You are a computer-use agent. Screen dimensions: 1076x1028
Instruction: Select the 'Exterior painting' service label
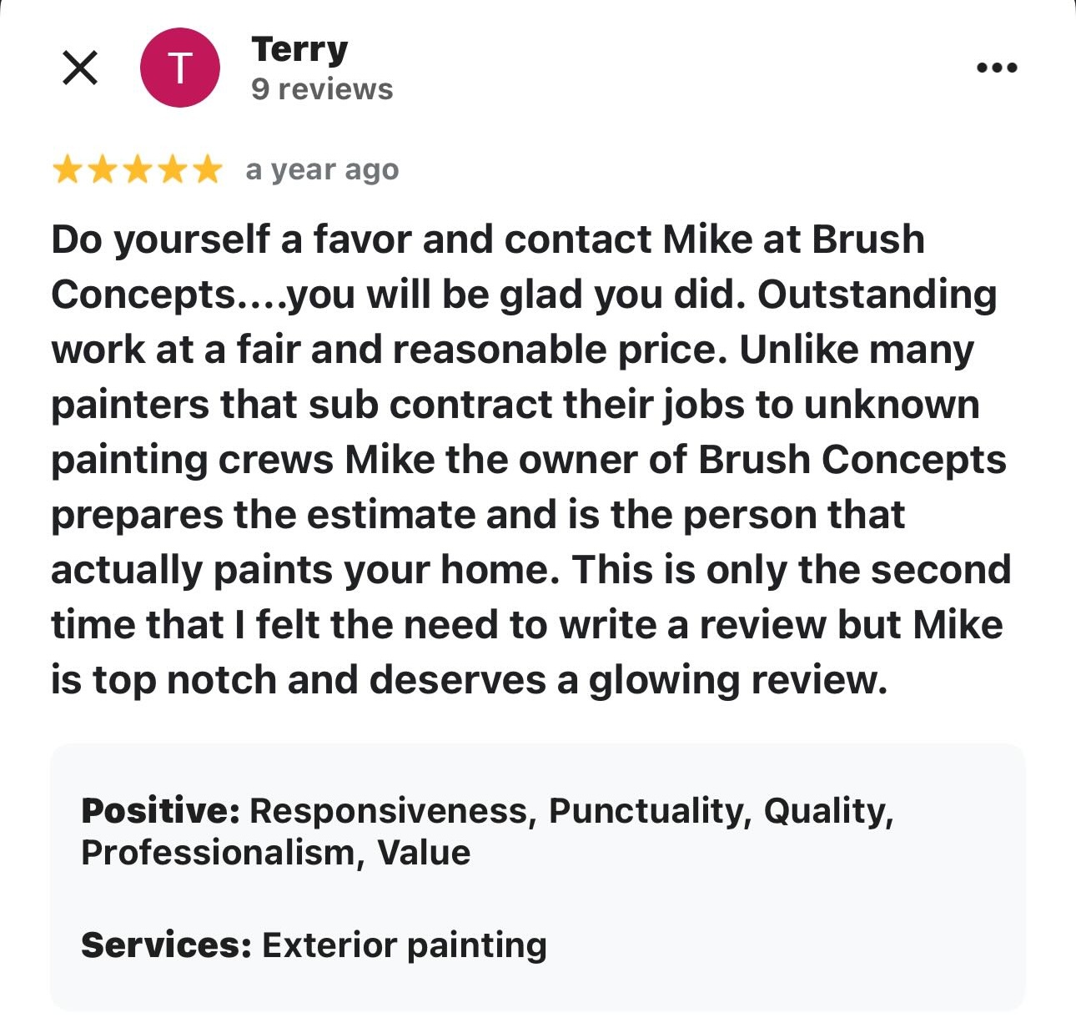(x=404, y=945)
